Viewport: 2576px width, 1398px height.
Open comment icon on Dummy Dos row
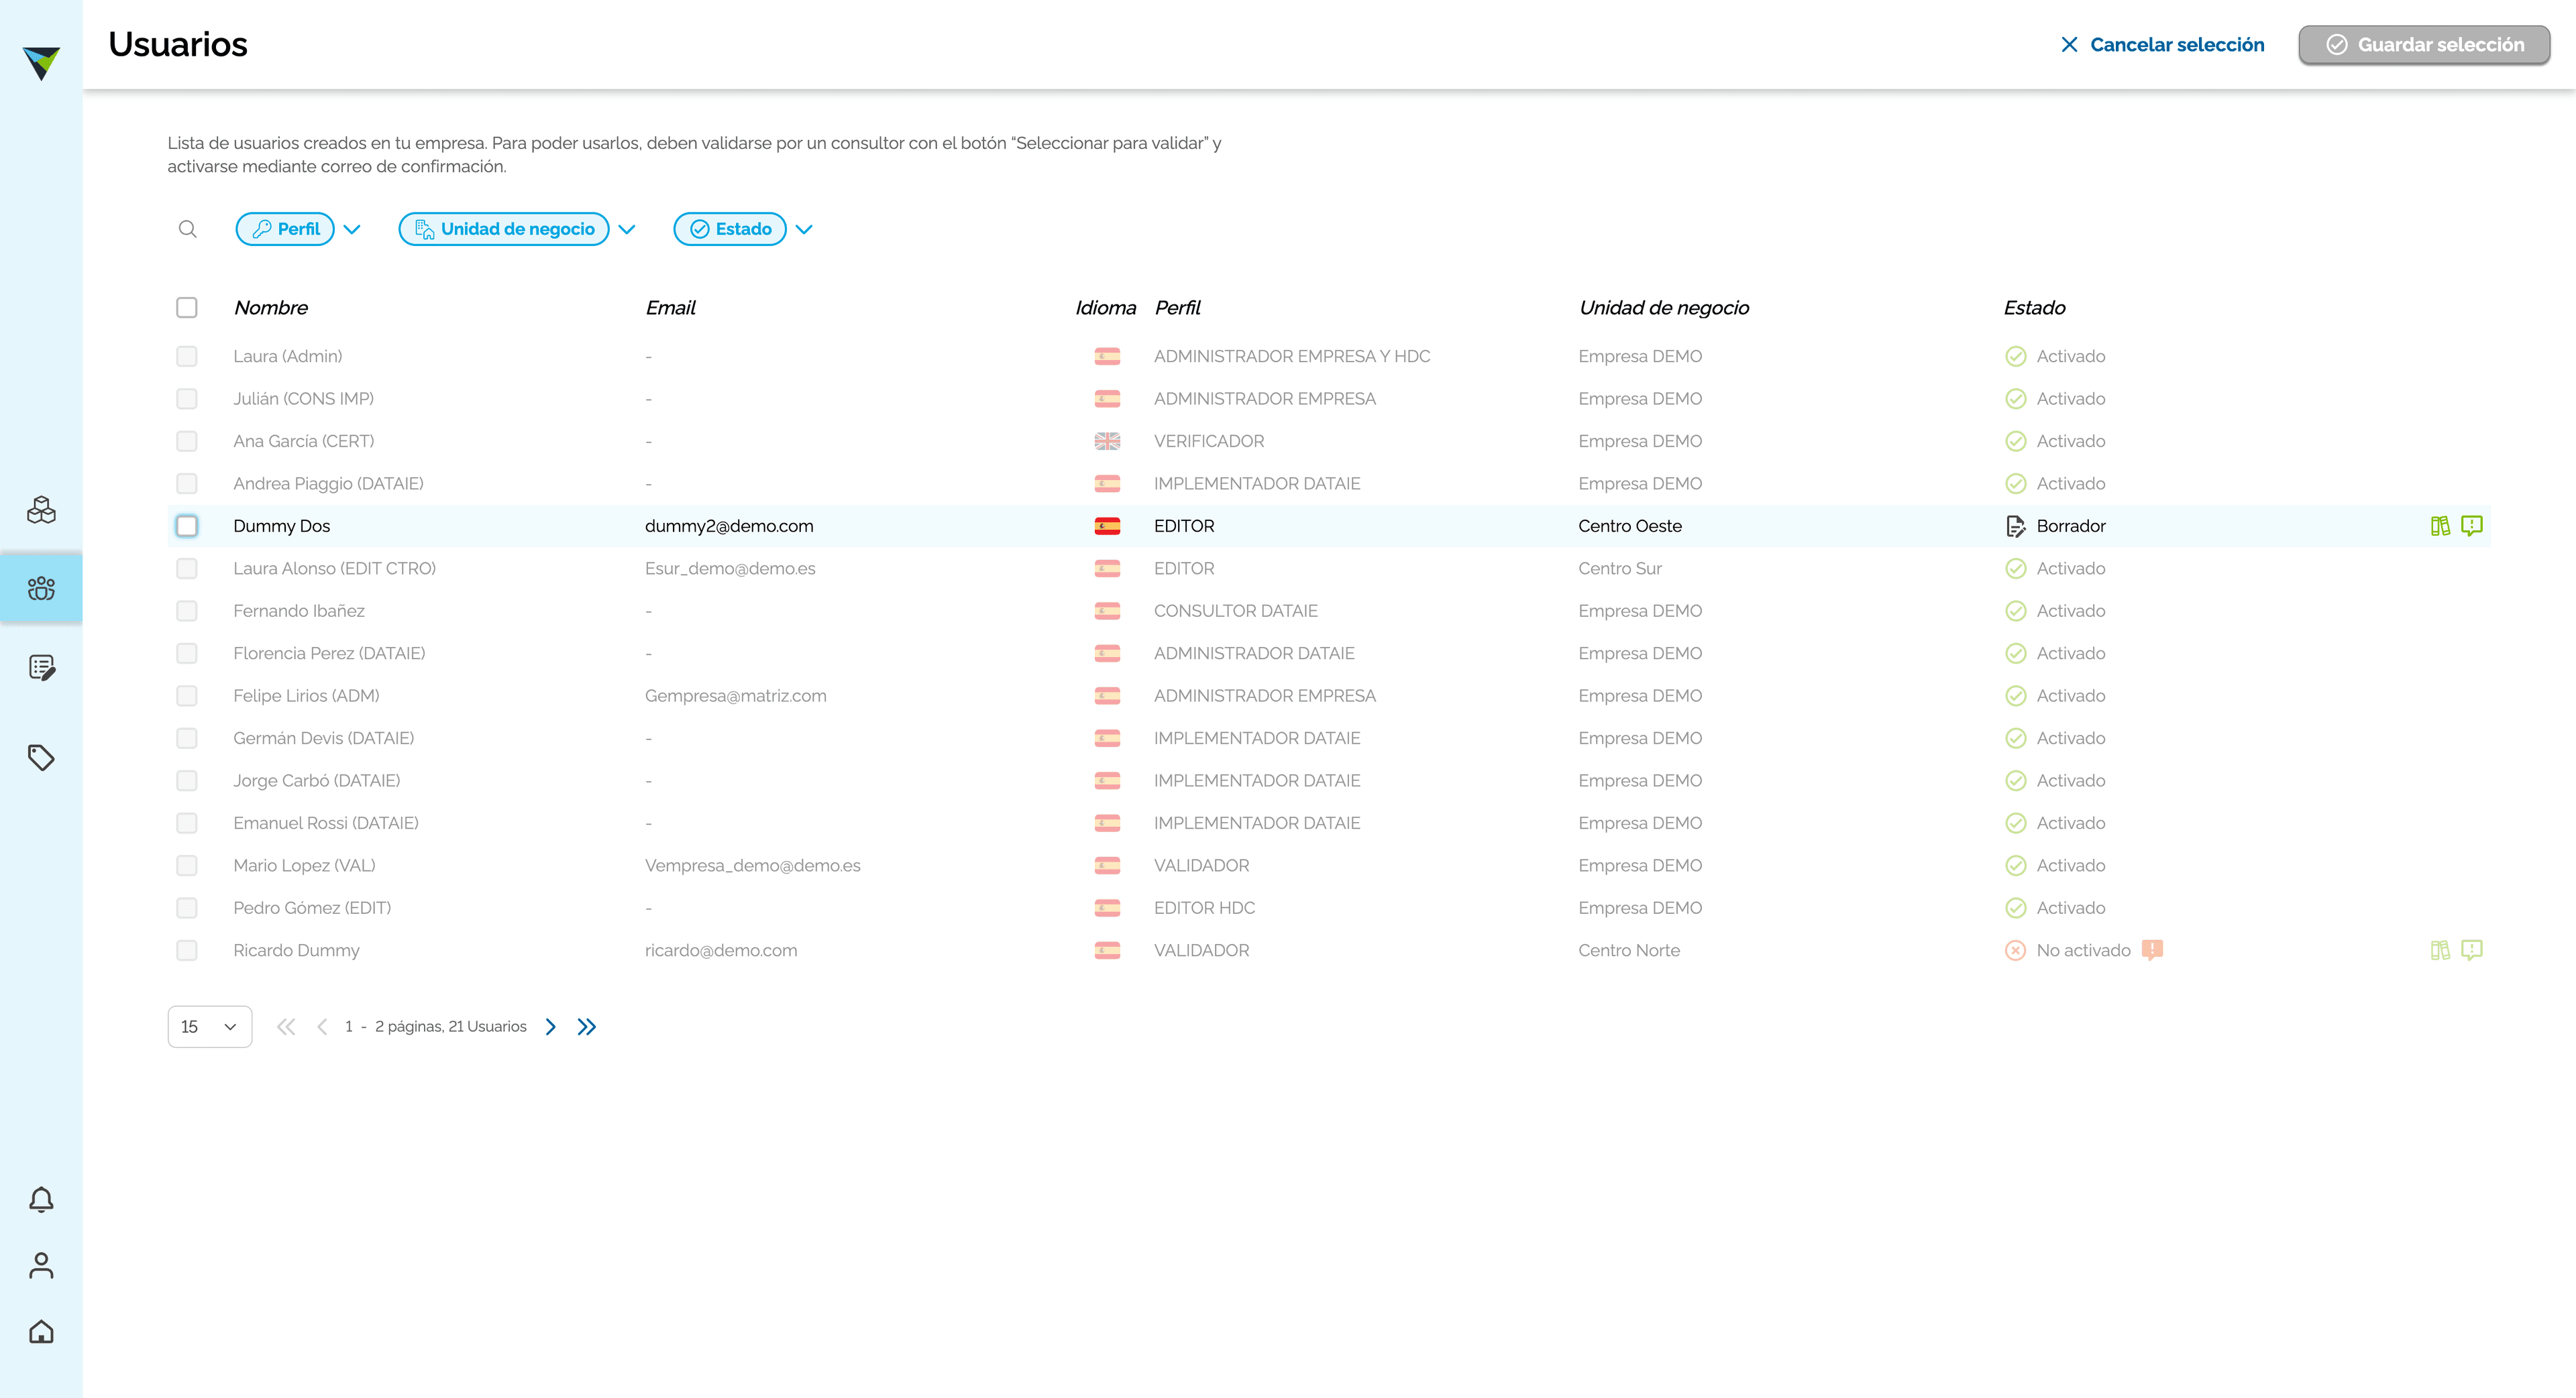point(2472,526)
